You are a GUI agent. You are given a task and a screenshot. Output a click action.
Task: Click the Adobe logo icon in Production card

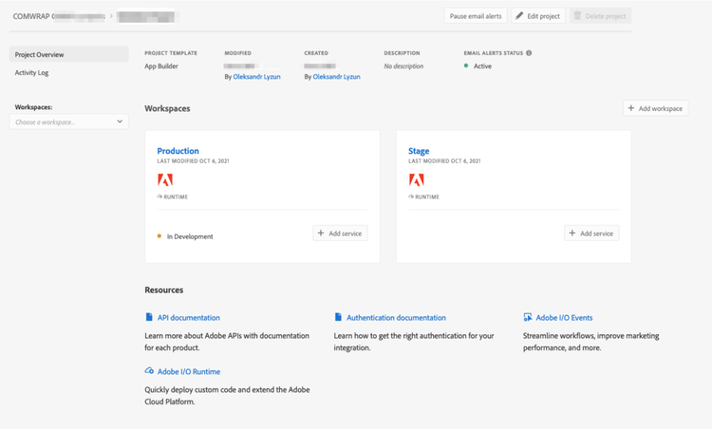tap(165, 180)
